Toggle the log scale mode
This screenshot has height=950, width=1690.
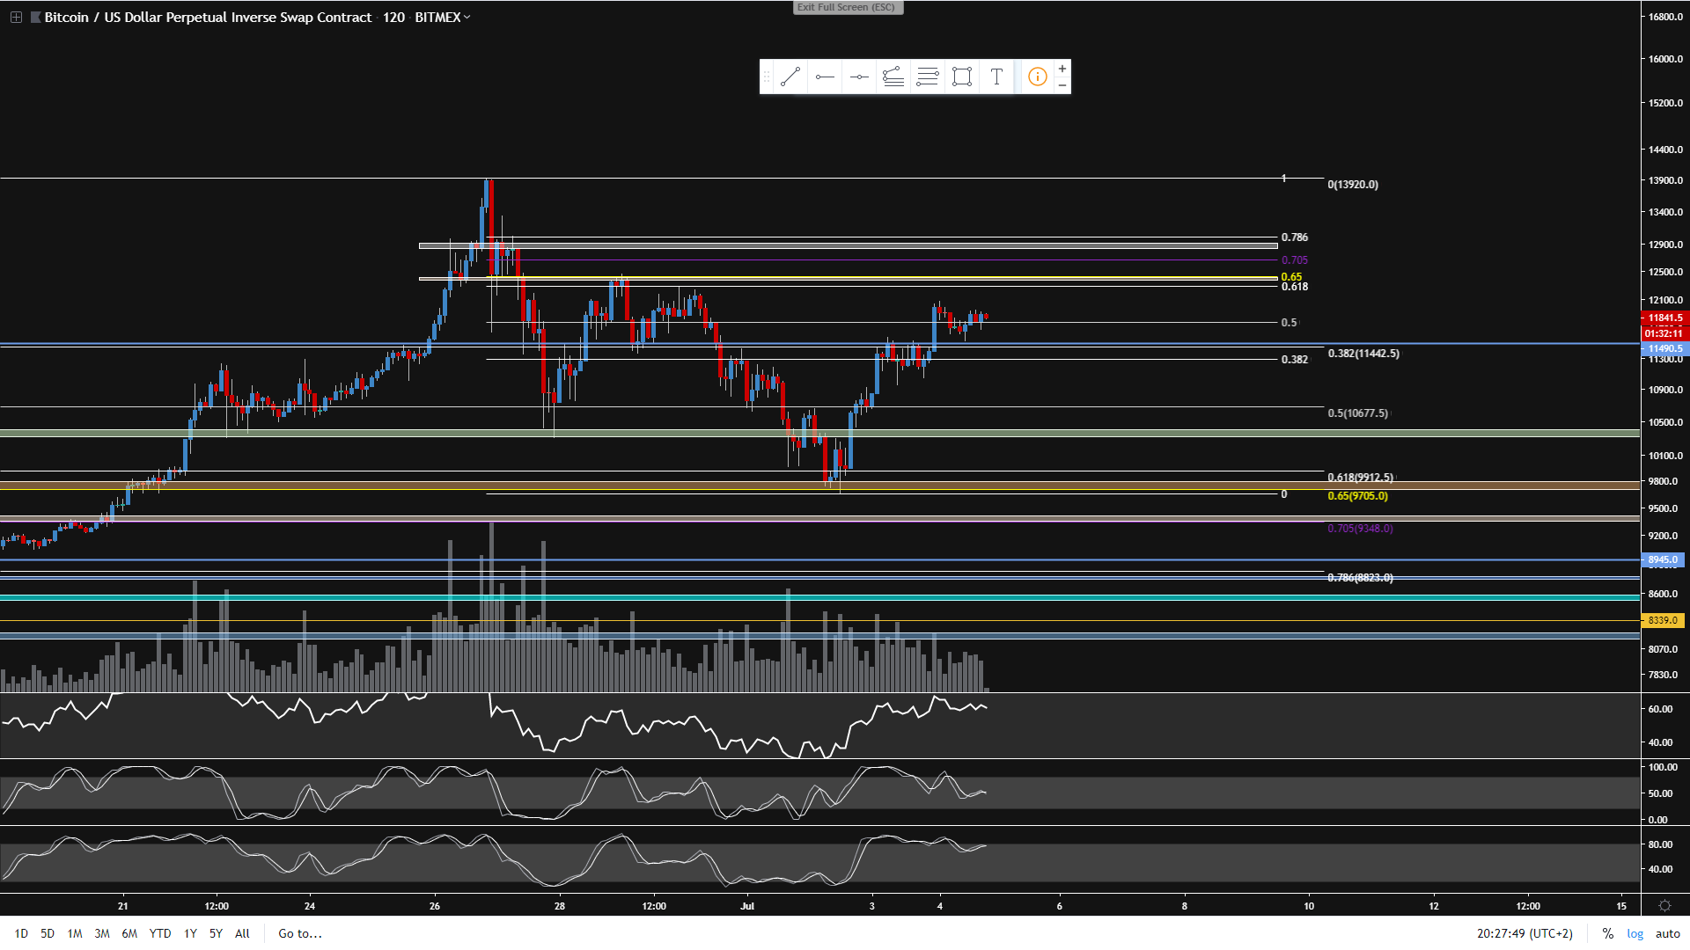tap(1635, 933)
